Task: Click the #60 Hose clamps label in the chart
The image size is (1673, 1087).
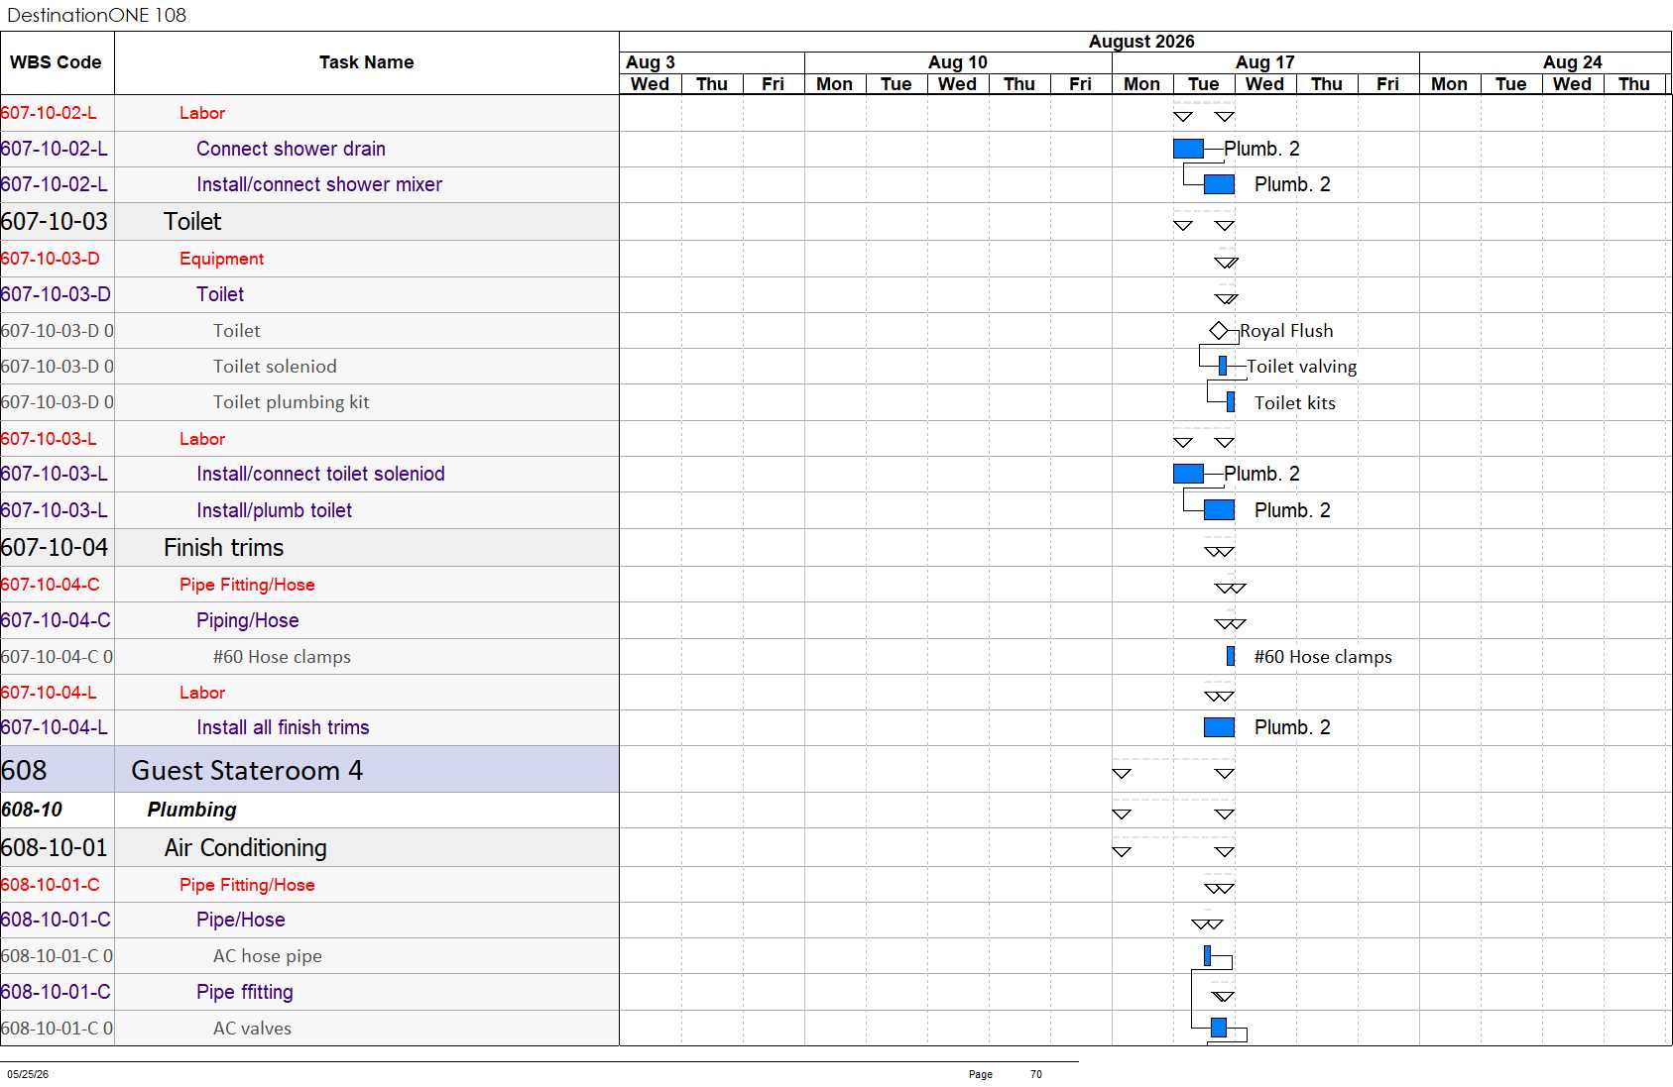Action: point(1323,657)
